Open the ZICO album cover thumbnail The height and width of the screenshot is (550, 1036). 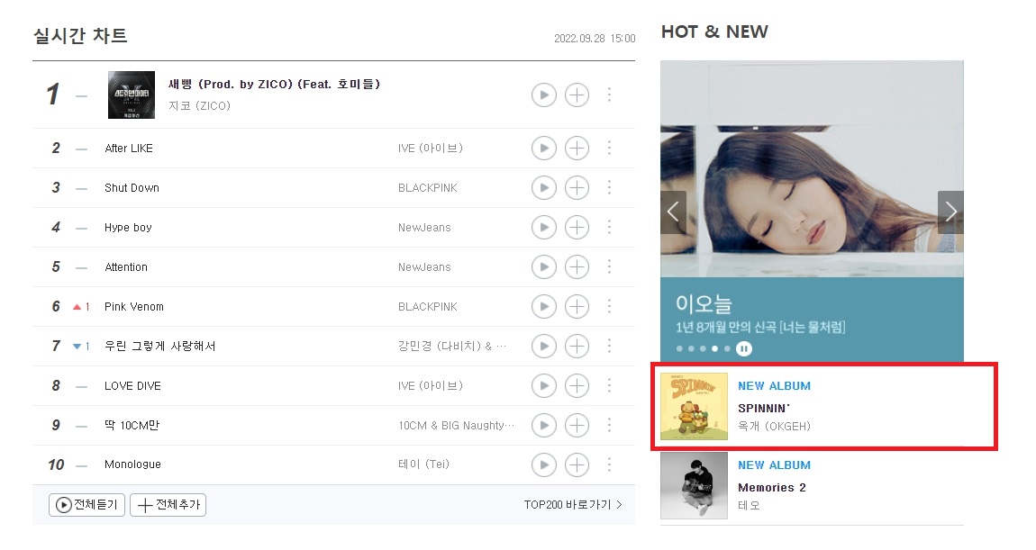132,95
